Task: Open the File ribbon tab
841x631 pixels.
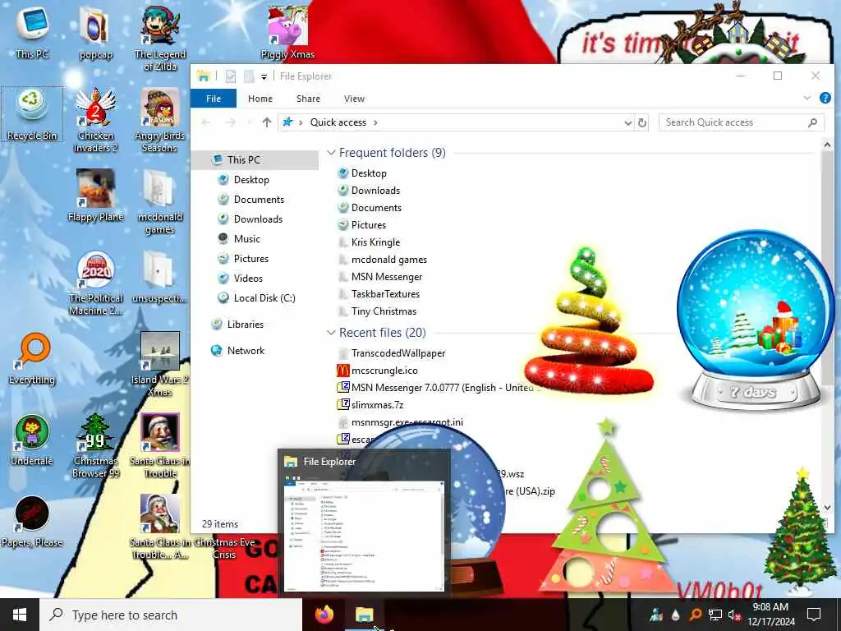Action: (214, 99)
